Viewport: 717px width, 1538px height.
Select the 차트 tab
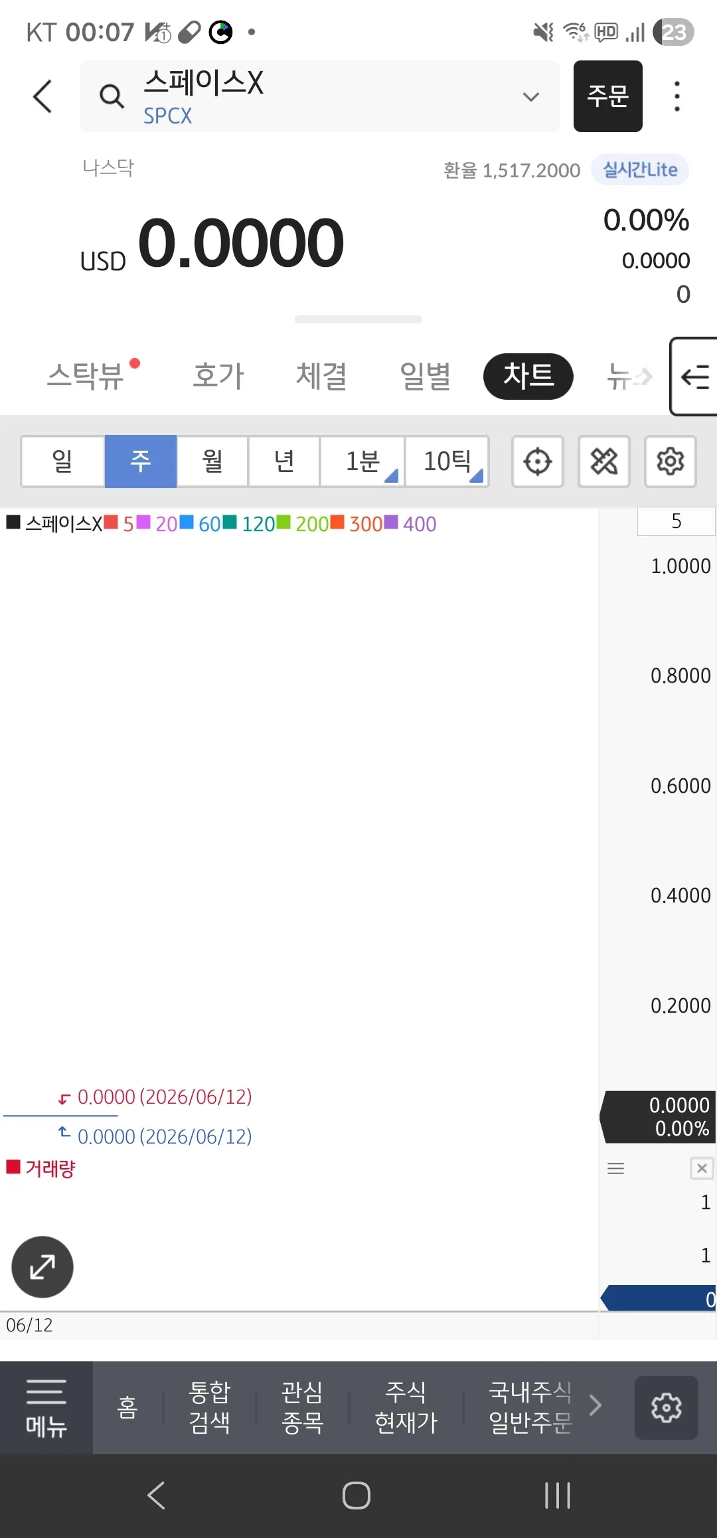tap(528, 376)
